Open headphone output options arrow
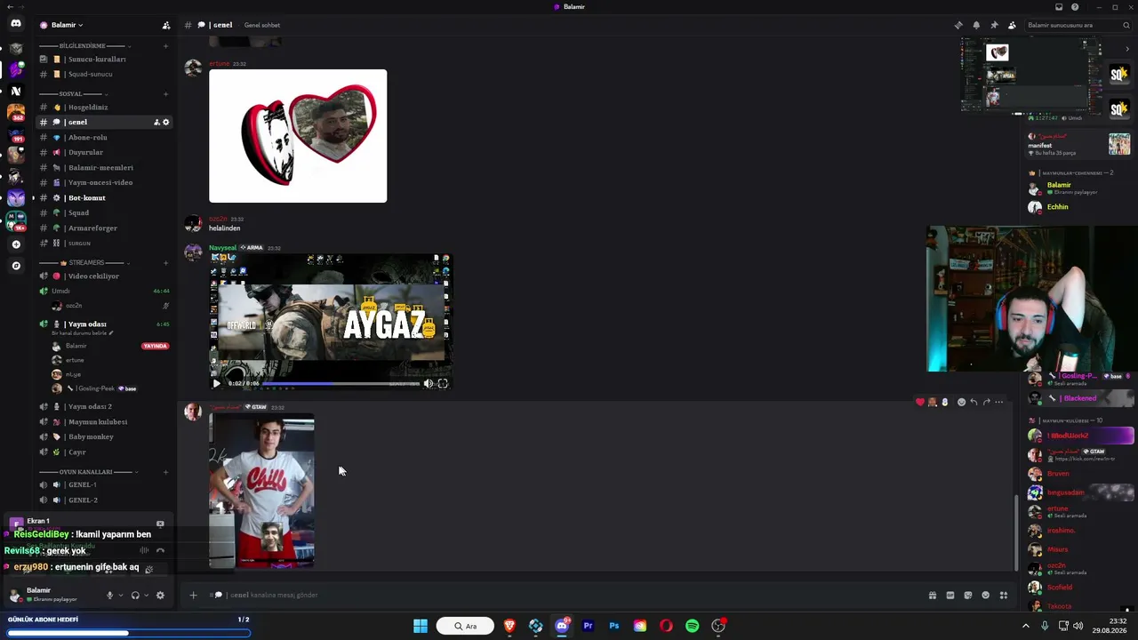Image resolution: width=1138 pixels, height=640 pixels. pos(147,596)
